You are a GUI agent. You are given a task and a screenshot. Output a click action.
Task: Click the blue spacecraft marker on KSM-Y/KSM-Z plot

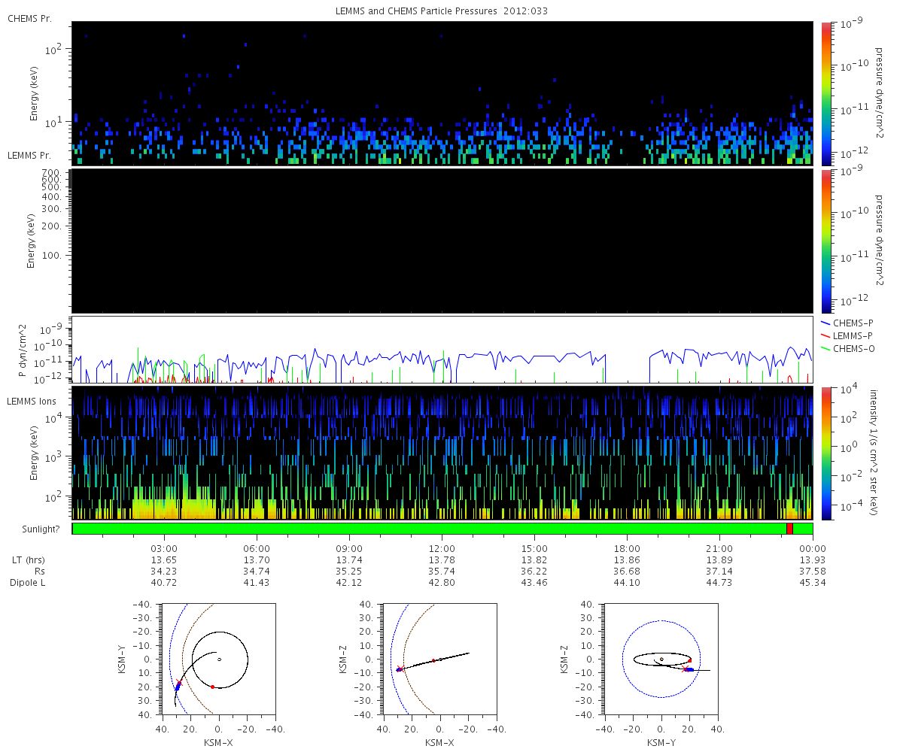689,669
